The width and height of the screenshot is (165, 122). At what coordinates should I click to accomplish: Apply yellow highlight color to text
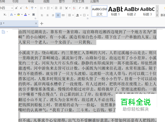tap(18, 15)
